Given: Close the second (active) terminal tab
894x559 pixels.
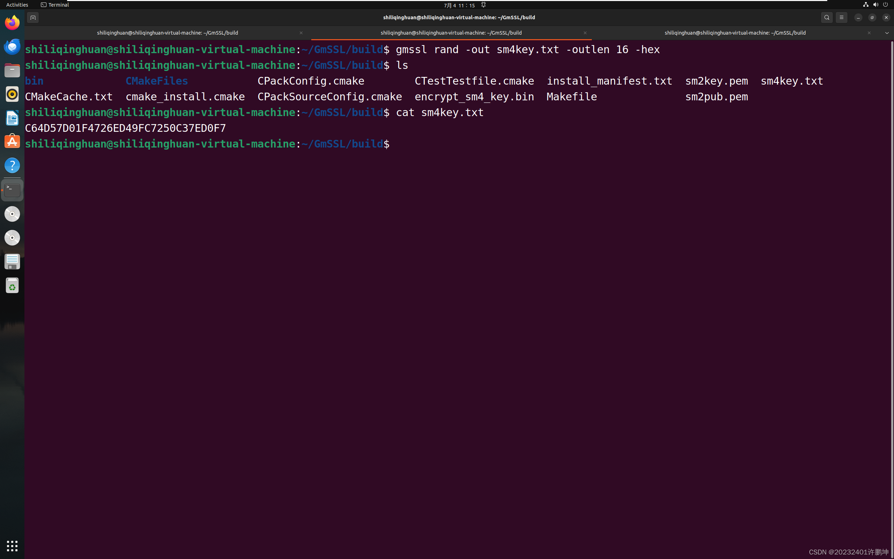Looking at the screenshot, I should 585,33.
